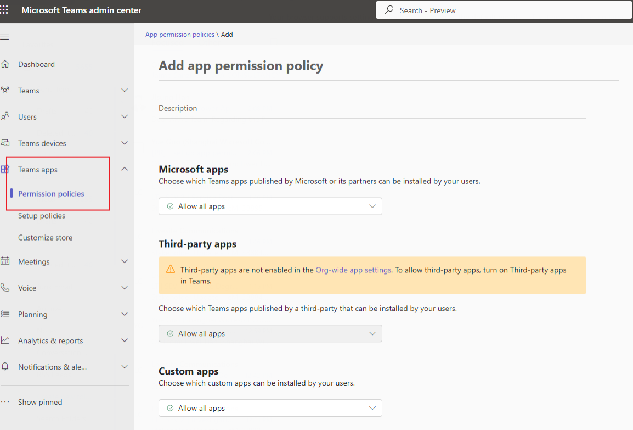Open the Meetings menu item
The width and height of the screenshot is (633, 430).
point(34,261)
